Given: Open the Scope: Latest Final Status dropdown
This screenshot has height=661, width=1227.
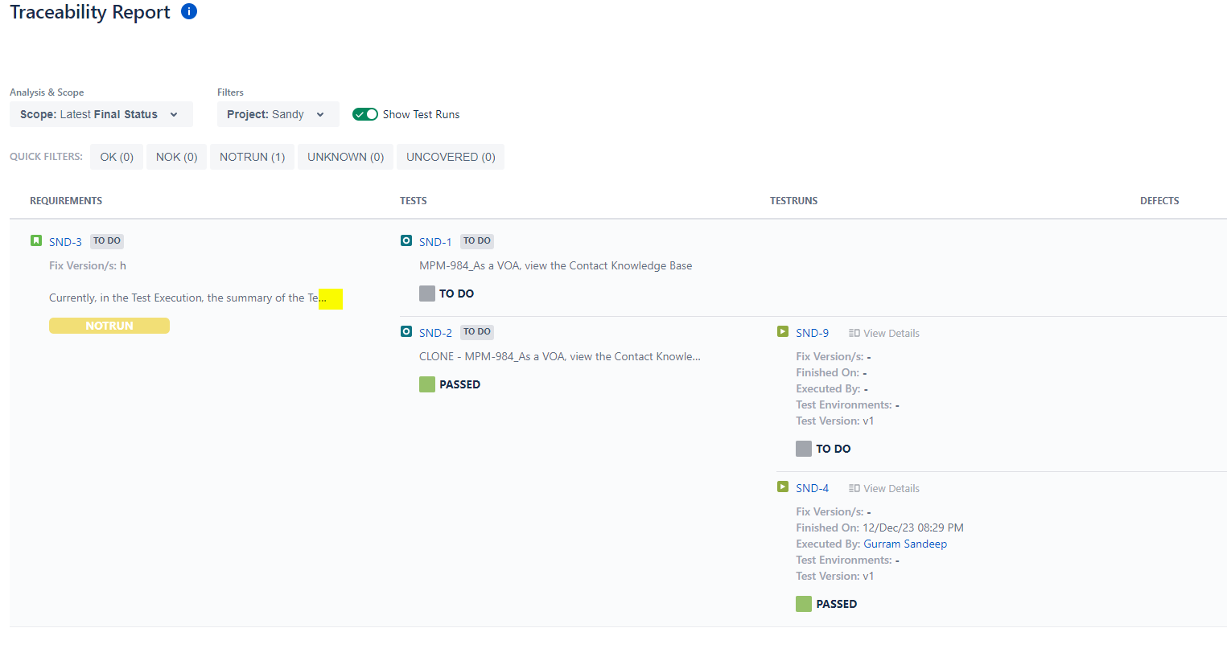Looking at the screenshot, I should tap(101, 114).
